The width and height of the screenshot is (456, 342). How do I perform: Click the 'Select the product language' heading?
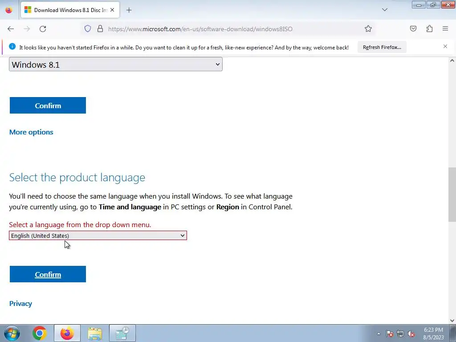pos(77,177)
